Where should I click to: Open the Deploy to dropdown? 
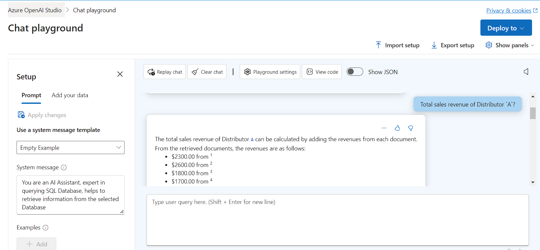pos(506,28)
